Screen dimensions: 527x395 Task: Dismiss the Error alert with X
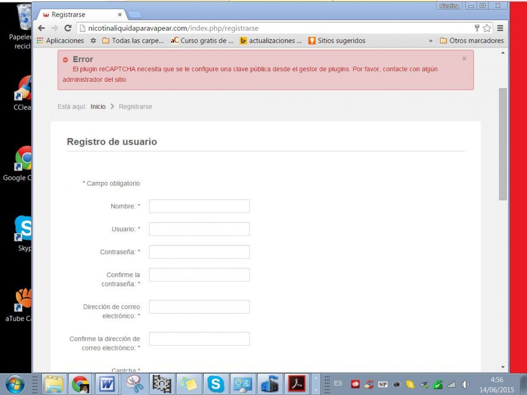tap(464, 58)
